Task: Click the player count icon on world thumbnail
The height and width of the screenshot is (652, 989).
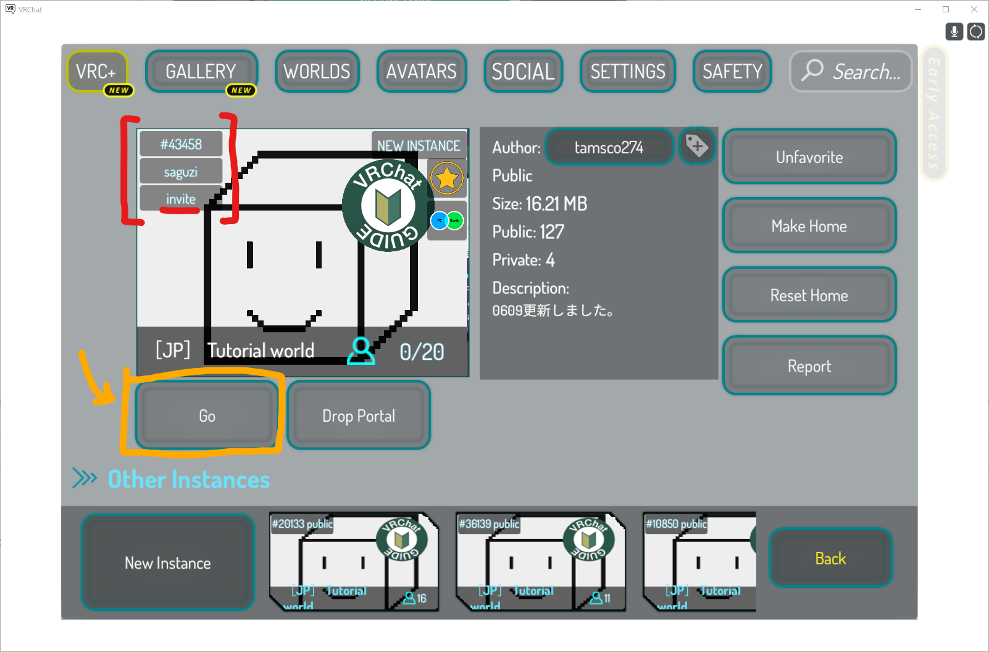Action: tap(361, 351)
